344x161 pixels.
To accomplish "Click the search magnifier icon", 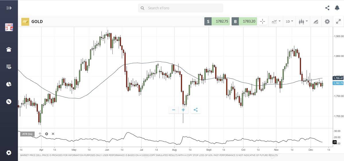I will click(142, 8).
